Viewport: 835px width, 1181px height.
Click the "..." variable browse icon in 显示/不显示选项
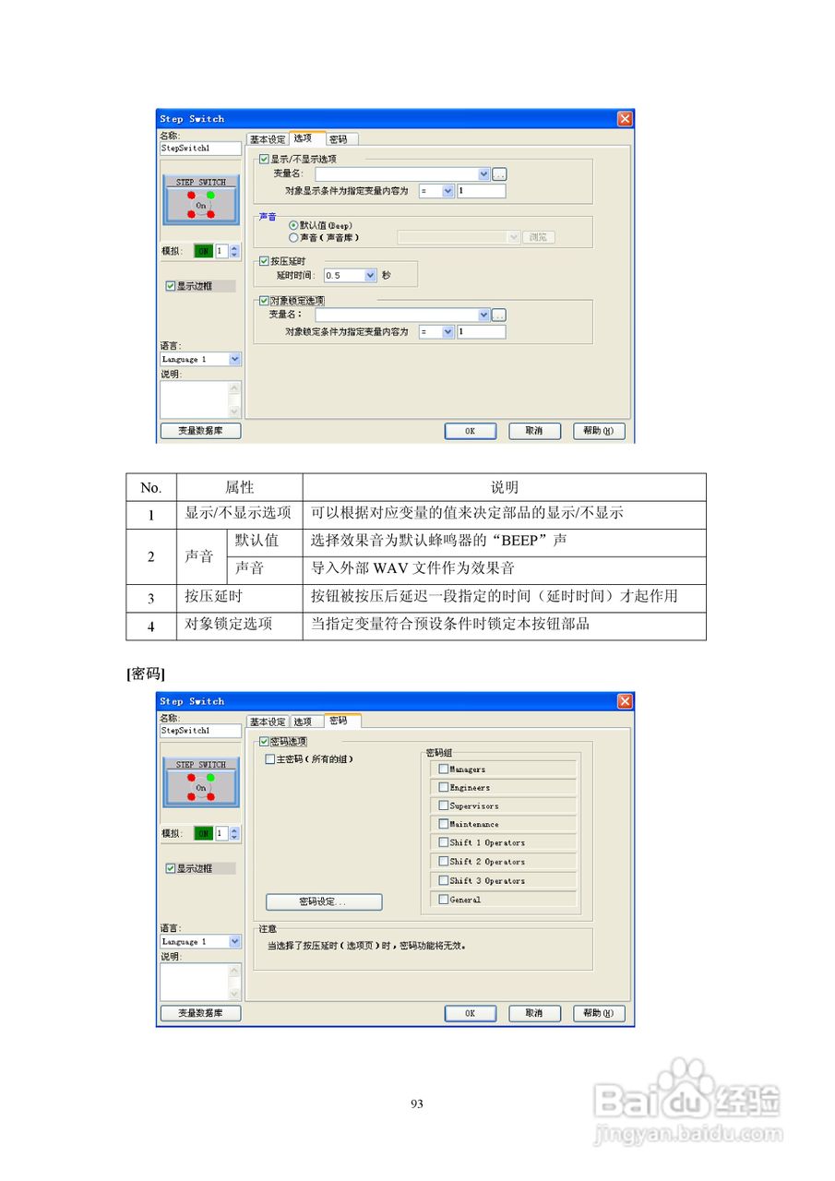click(497, 173)
